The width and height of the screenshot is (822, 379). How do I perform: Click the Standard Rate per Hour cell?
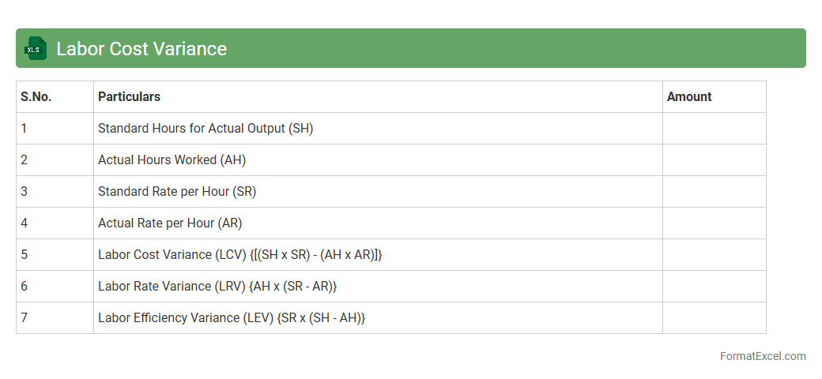tap(177, 191)
